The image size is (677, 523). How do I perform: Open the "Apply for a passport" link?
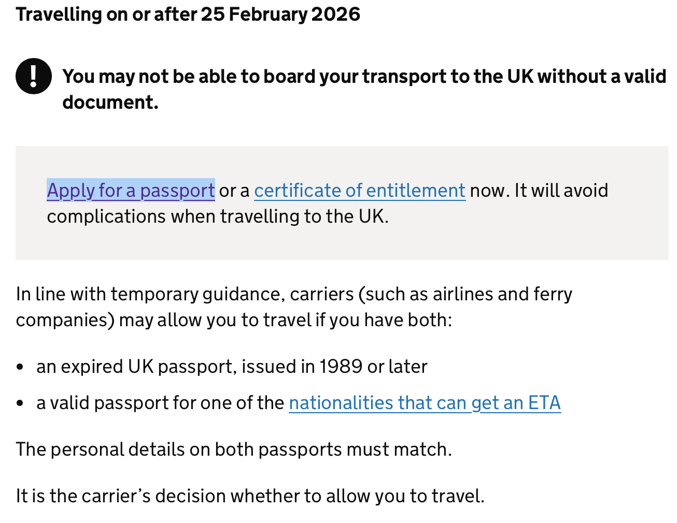tap(131, 191)
